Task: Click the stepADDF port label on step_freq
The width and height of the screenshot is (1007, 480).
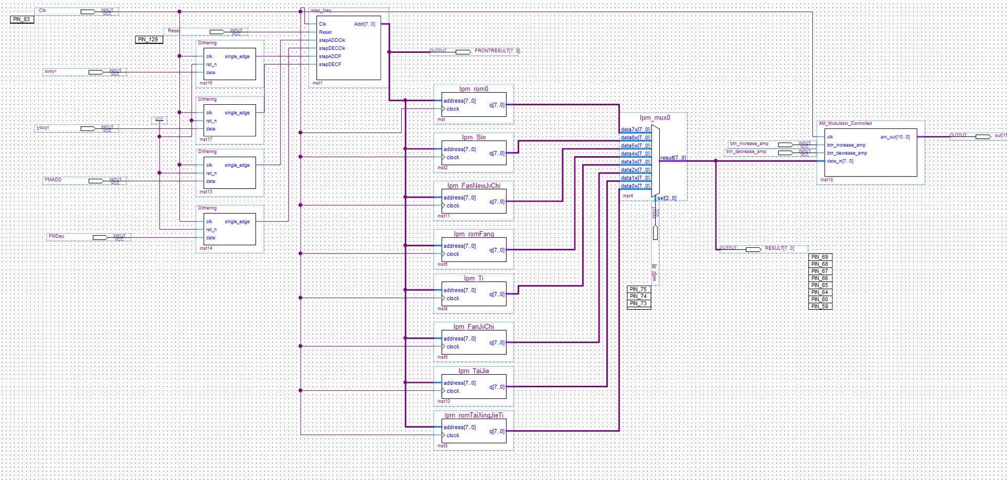Action: pyautogui.click(x=330, y=57)
